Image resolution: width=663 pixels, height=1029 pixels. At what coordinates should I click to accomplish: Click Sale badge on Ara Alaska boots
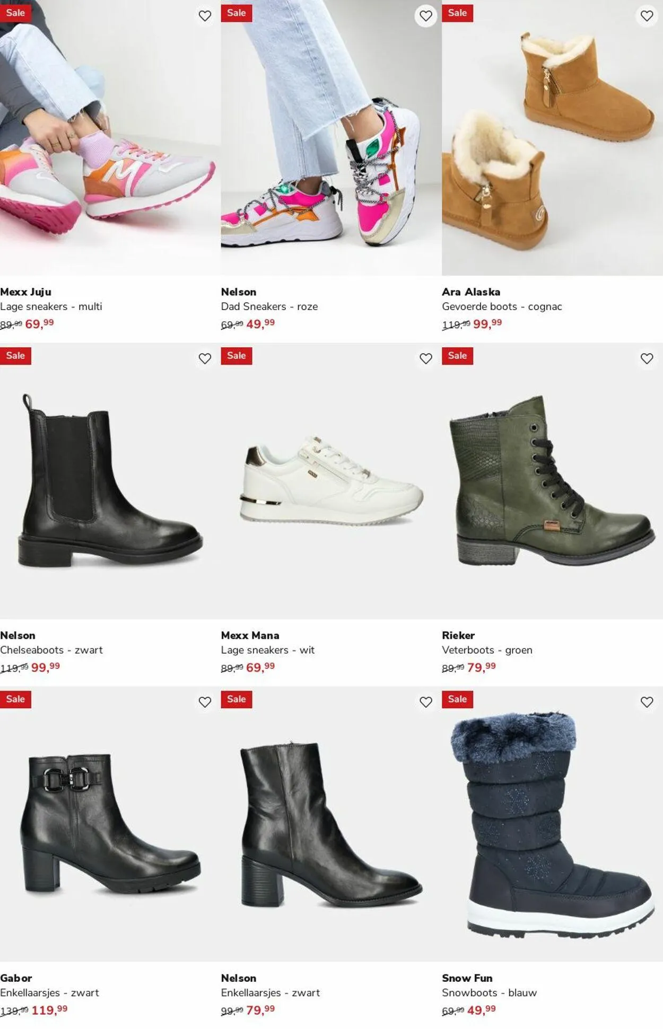click(x=457, y=13)
